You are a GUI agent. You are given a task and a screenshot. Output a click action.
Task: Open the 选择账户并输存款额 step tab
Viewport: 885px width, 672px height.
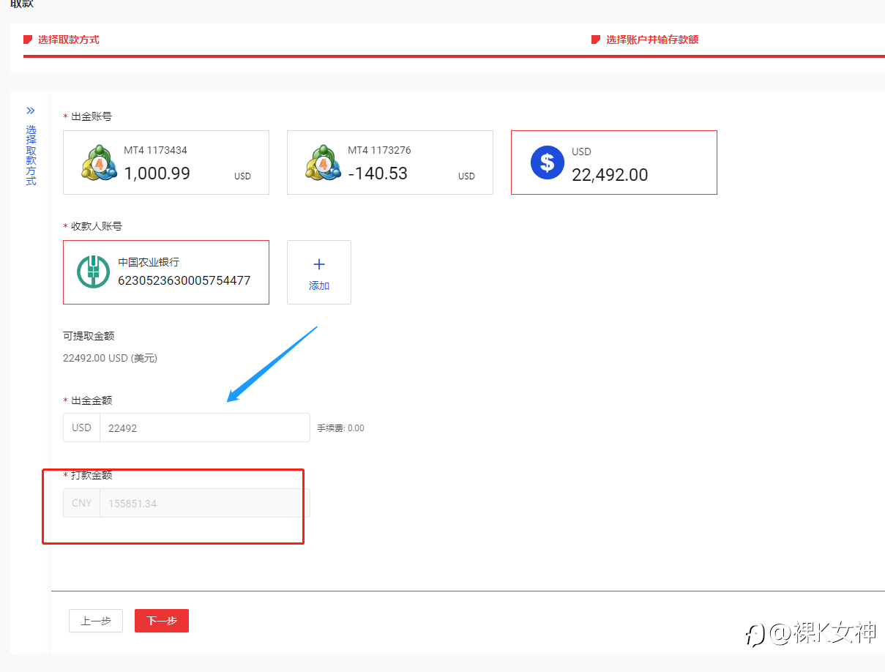(x=651, y=40)
